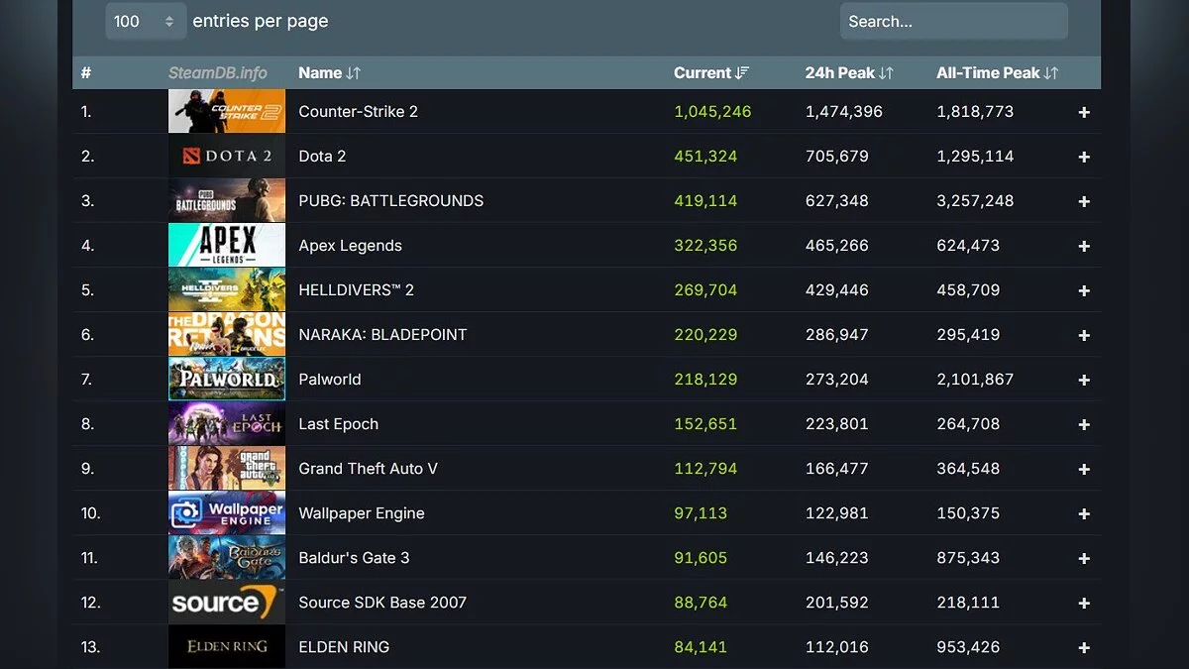
Task: Expand Grand Theft Auto V plus icon
Action: [x=1084, y=469]
